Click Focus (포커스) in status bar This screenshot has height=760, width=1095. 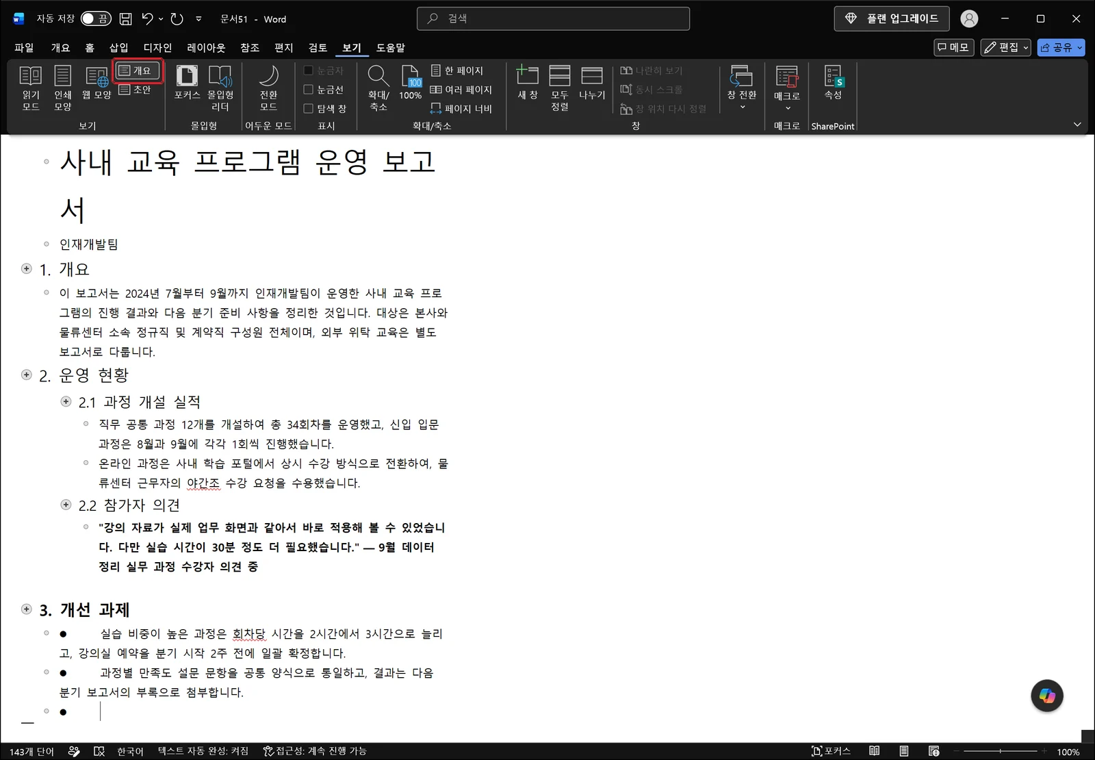pos(831,751)
